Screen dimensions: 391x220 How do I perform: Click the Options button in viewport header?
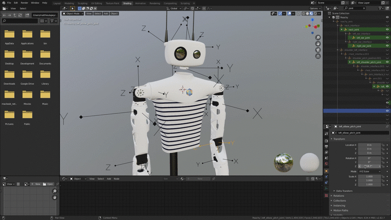tap(315, 8)
